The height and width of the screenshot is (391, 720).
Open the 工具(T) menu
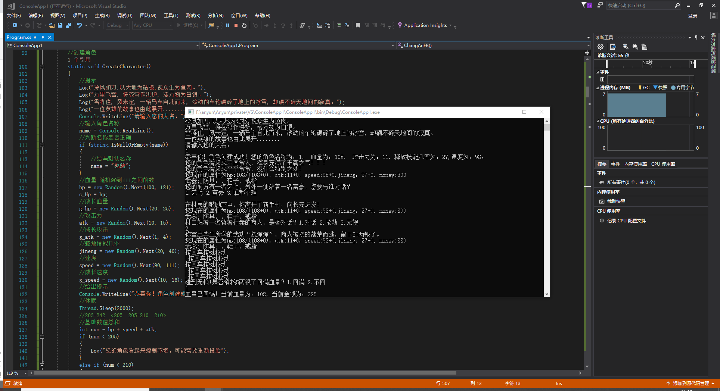tap(171, 15)
